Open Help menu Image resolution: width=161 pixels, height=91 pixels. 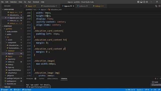click(43, 2)
